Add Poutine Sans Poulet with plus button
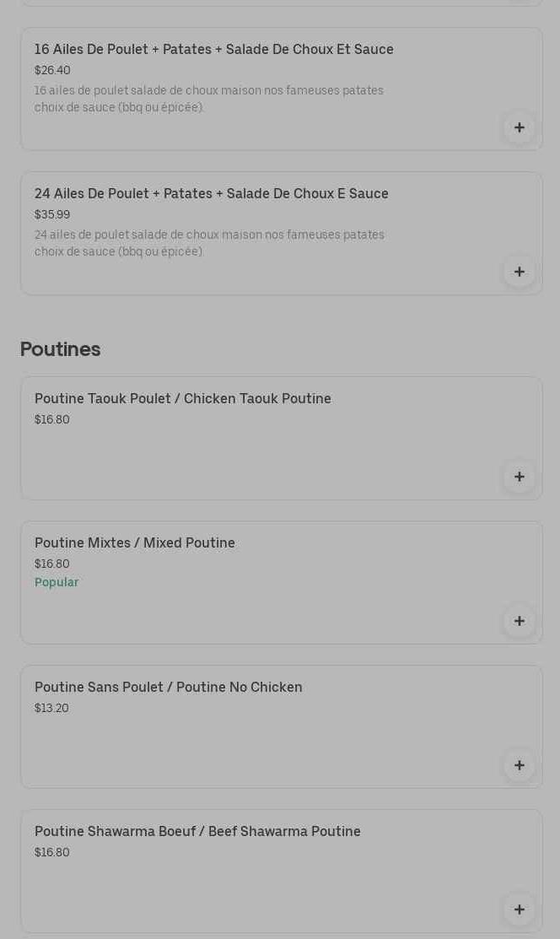The height and width of the screenshot is (939, 560). click(x=519, y=765)
